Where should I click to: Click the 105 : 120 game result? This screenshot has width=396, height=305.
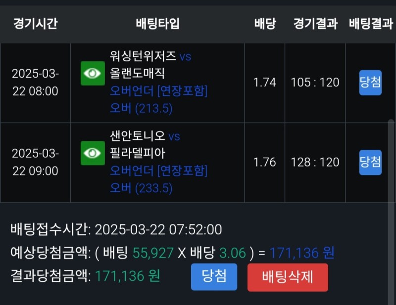tap(315, 83)
